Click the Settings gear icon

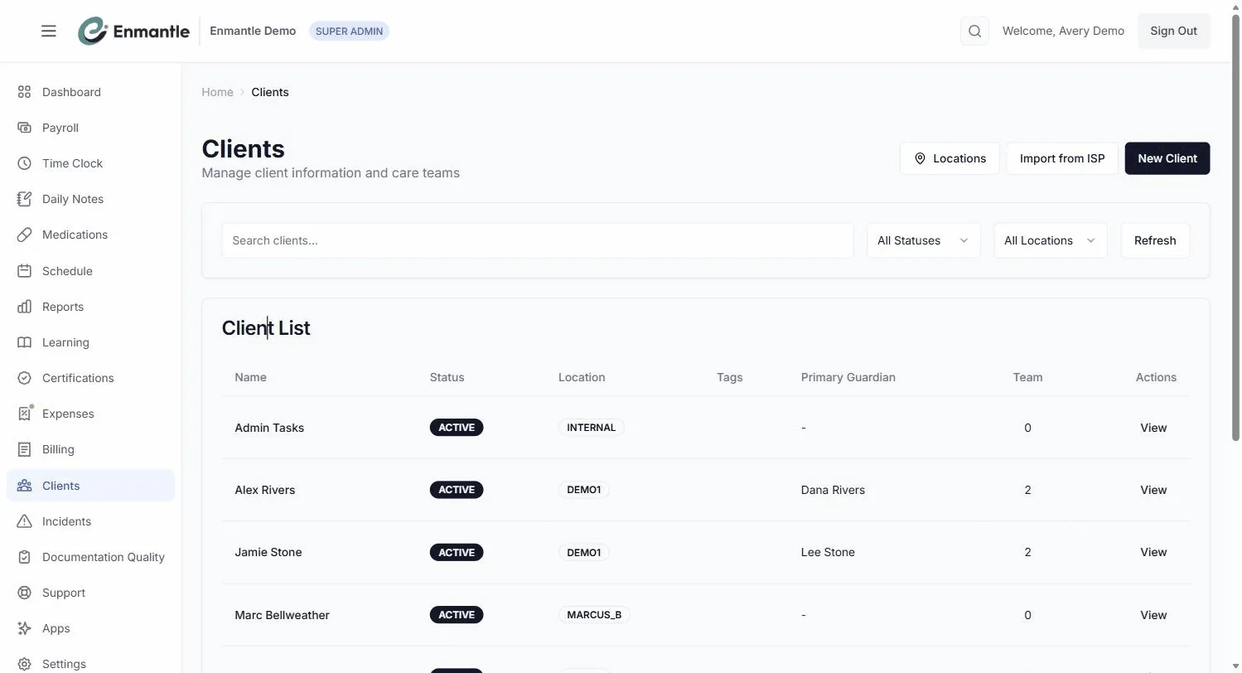pos(24,664)
